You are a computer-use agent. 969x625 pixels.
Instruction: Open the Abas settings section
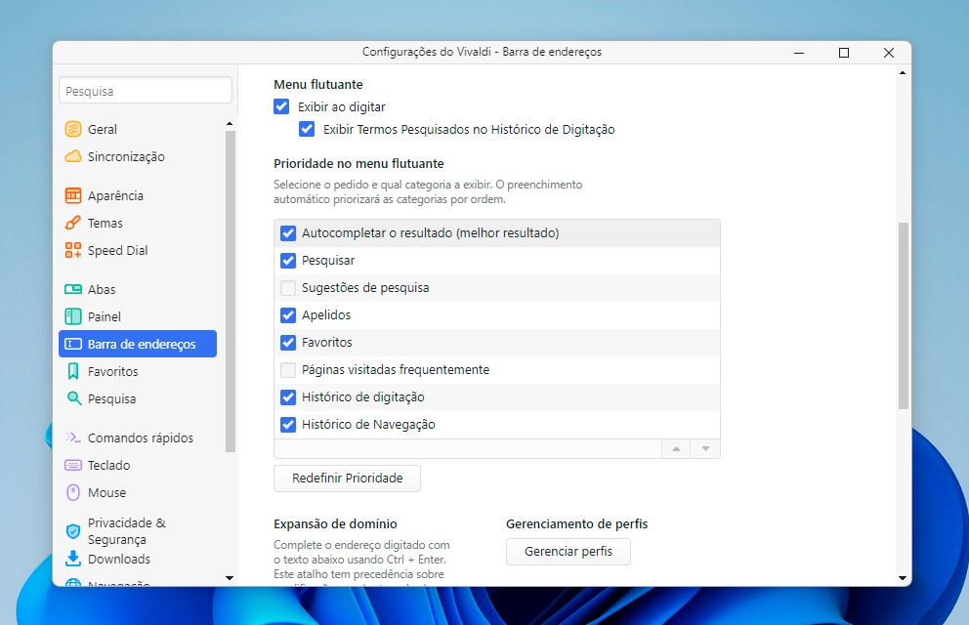coord(102,289)
